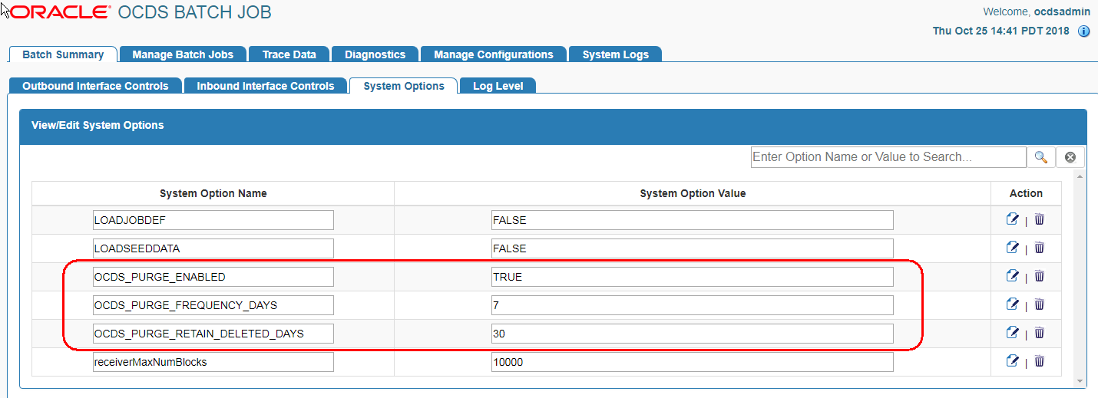Click the value field showing 7

pos(693,305)
